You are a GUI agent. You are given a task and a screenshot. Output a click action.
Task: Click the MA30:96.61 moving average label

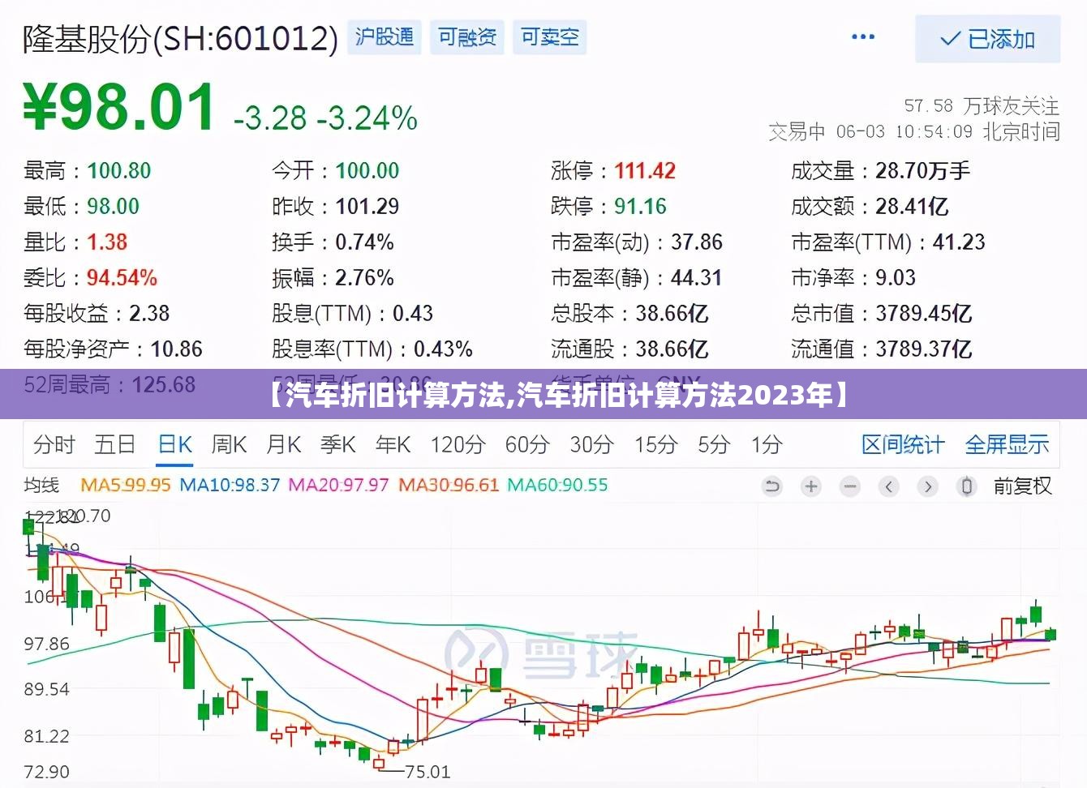pos(449,485)
